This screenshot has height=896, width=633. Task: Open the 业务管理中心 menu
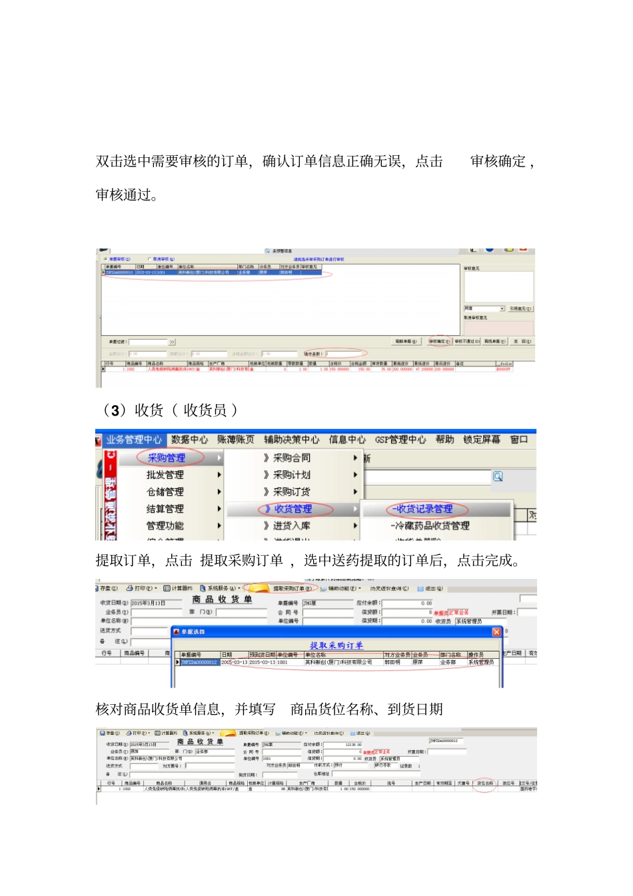[134, 440]
